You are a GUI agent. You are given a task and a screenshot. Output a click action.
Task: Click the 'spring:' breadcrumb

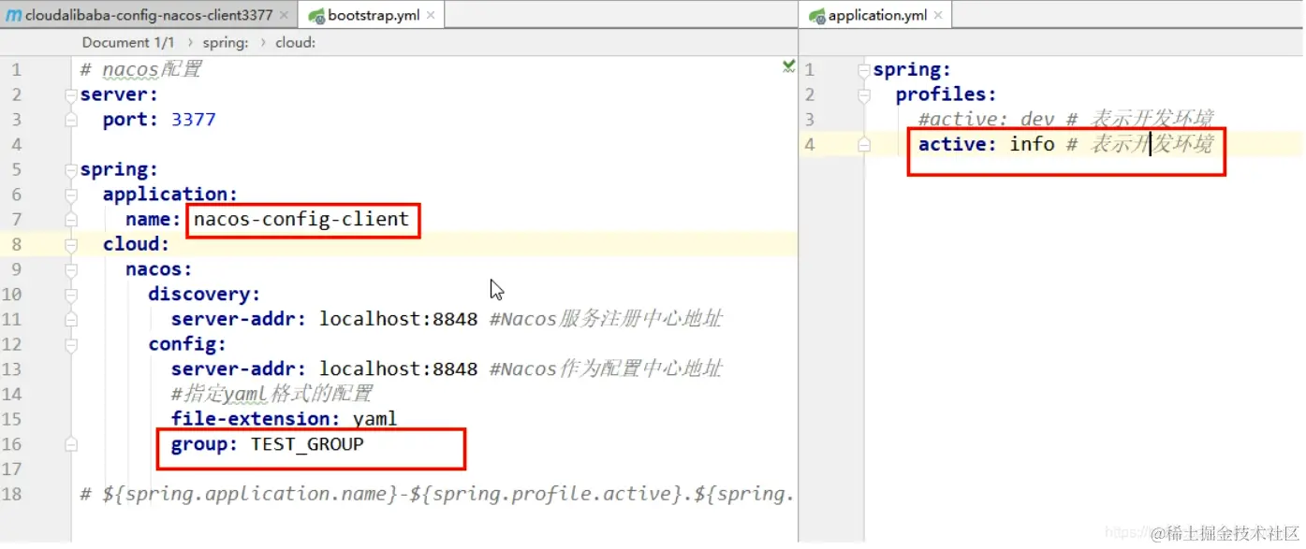[226, 42]
